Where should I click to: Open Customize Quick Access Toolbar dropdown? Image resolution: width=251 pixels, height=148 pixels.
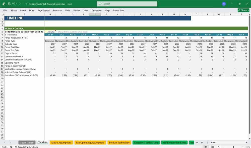coord(26,4)
